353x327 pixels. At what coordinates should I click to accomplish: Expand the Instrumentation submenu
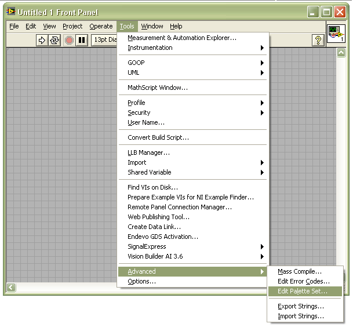click(192, 48)
